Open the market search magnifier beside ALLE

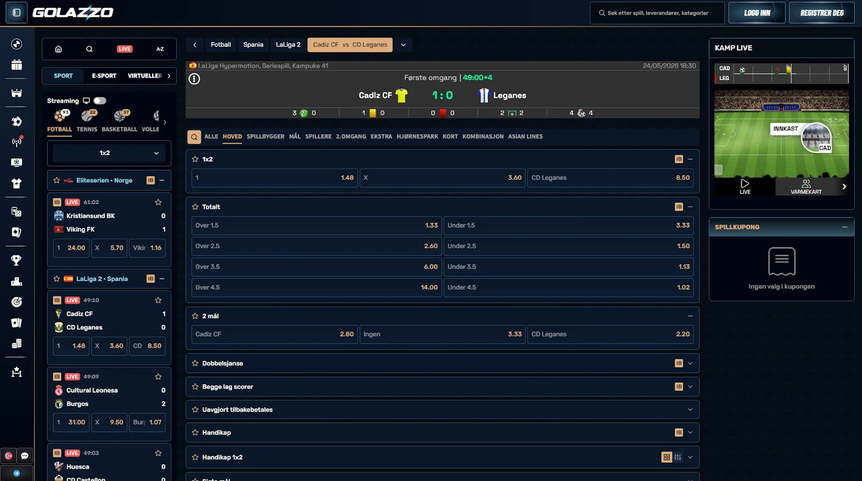[x=194, y=137]
